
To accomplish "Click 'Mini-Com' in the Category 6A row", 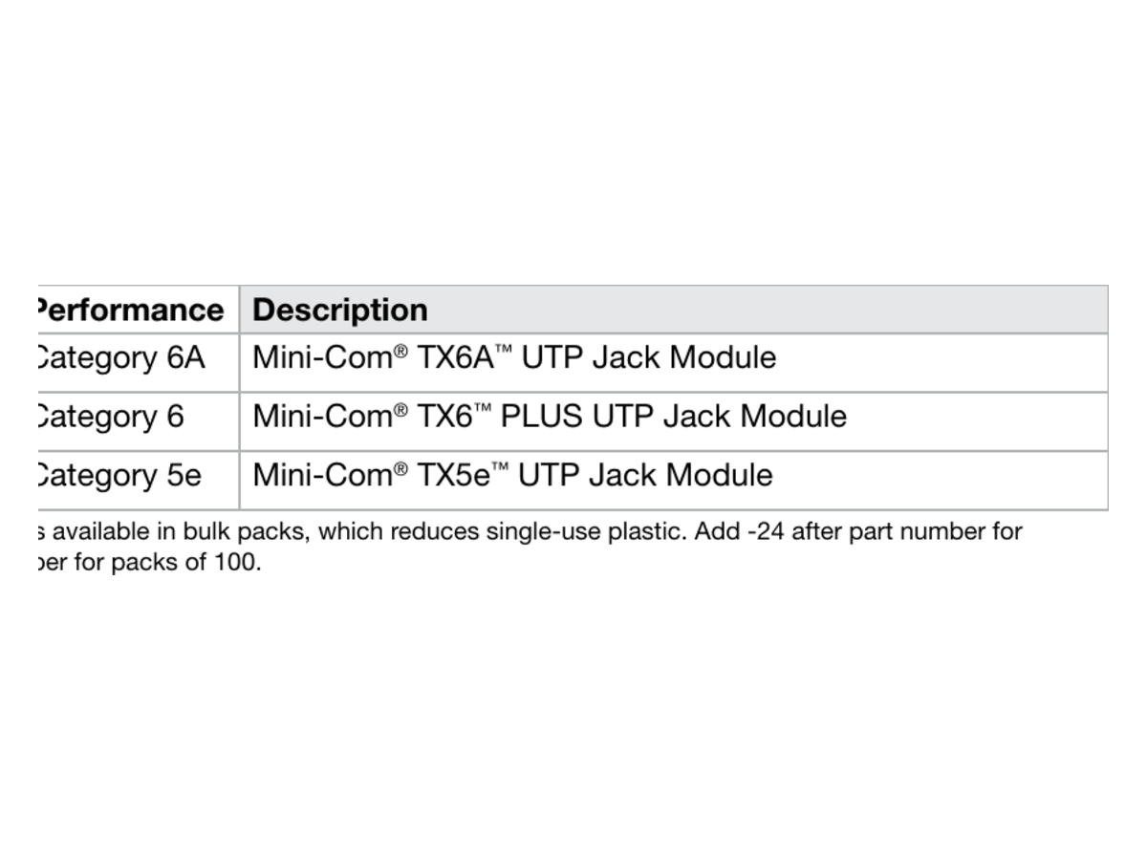I will 323,358.
